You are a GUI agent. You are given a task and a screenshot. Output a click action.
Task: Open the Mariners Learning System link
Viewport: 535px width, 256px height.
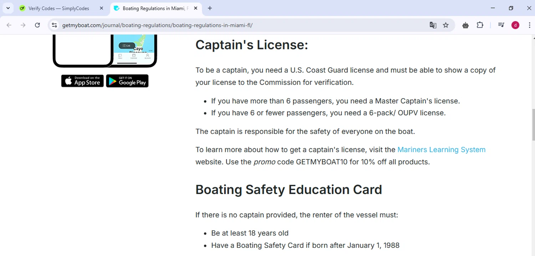pyautogui.click(x=441, y=150)
